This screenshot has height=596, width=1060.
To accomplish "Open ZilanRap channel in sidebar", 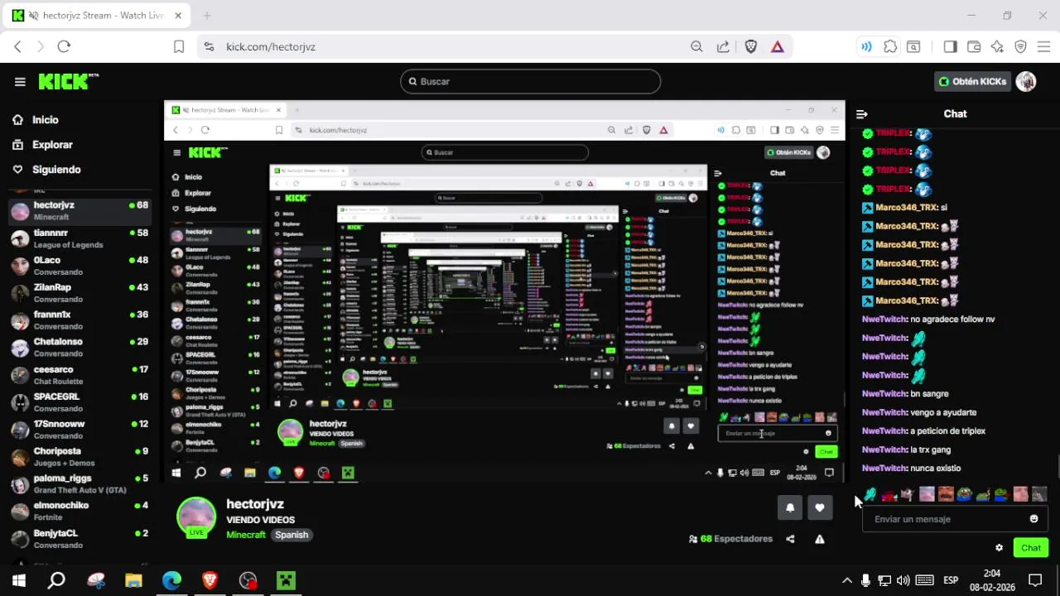I will 79,293.
